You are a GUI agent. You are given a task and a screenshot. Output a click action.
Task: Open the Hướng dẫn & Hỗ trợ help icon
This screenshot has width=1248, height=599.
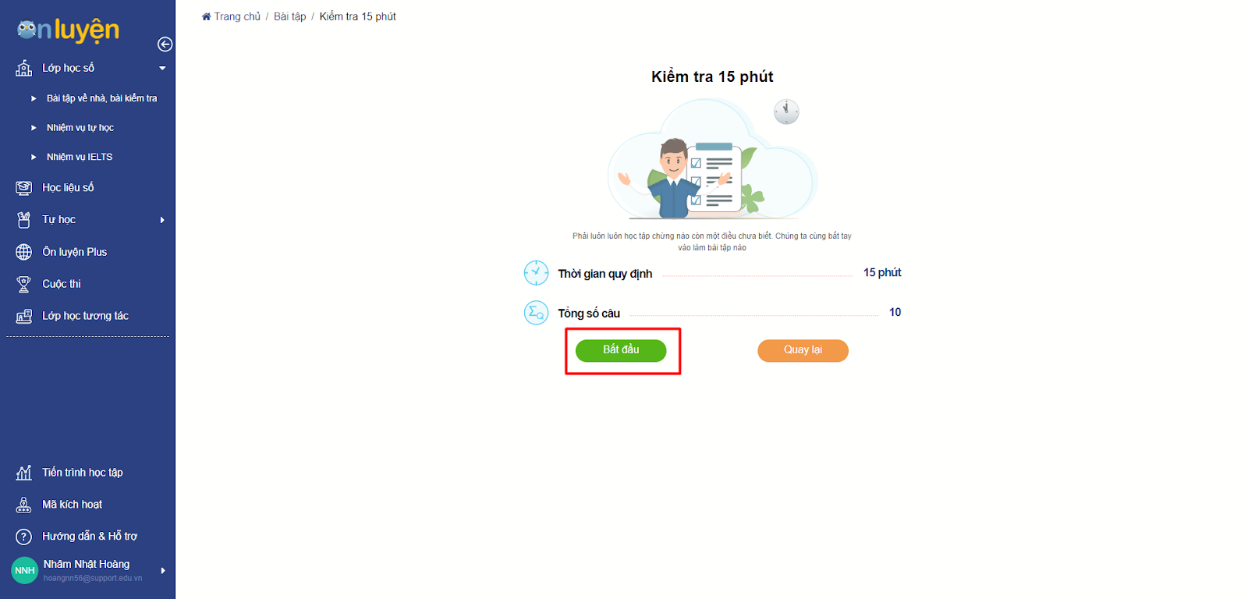(24, 537)
